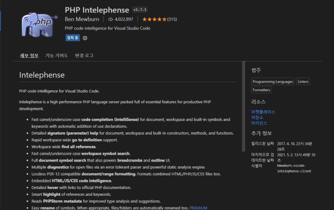The image size is (334, 210).
Task: Click the PHP elephant extension logo
Action: [x=40, y=25]
